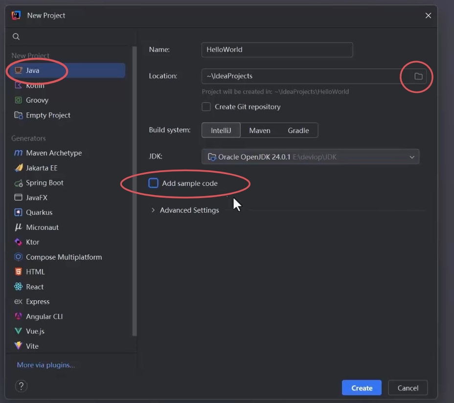Close the New Project dialog

(428, 16)
